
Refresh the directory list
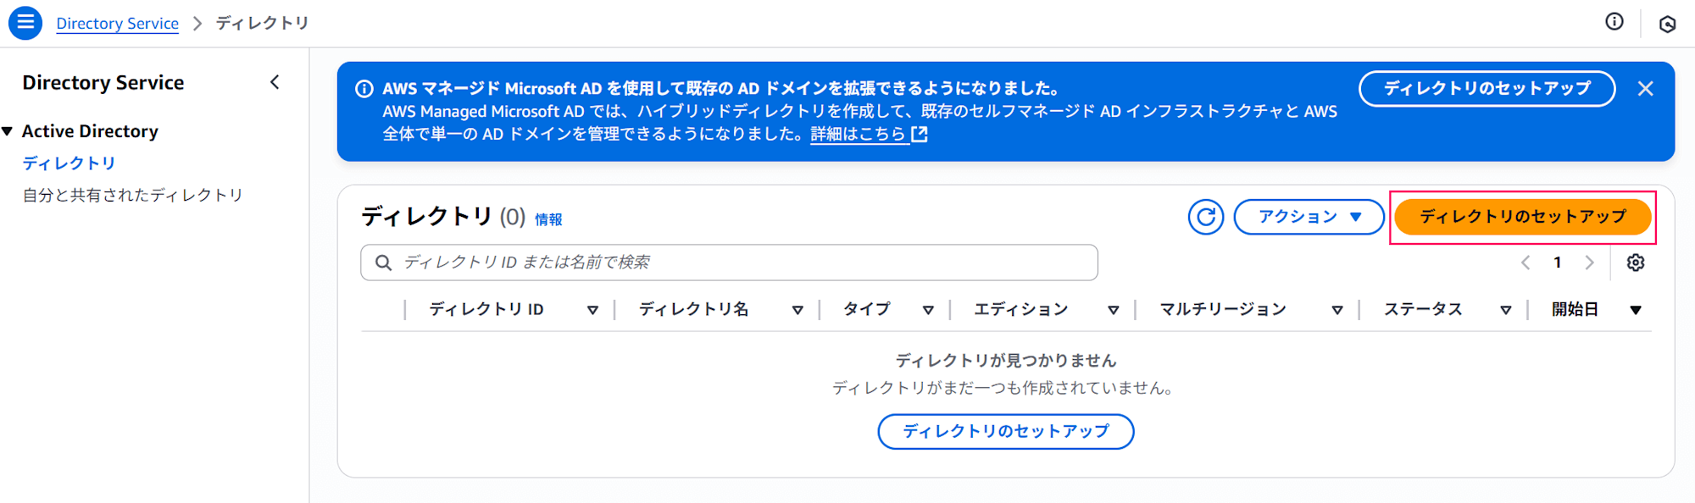click(x=1205, y=217)
